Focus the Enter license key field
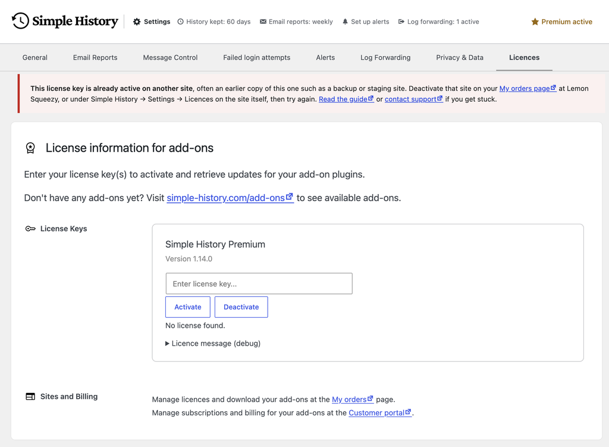Image resolution: width=609 pixels, height=447 pixels. coord(259,284)
